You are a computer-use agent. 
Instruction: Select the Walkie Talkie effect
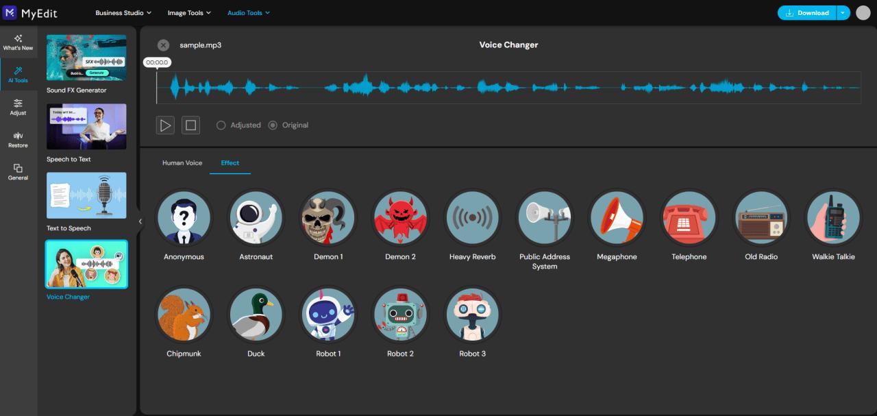coord(833,218)
